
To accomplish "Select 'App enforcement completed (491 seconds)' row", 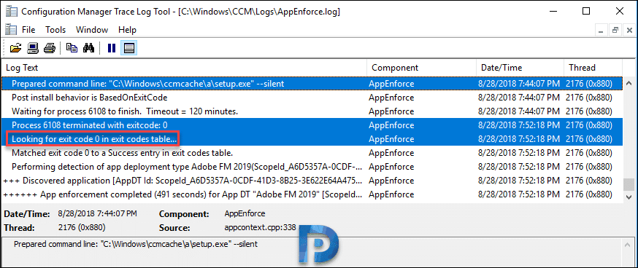I will 312,194.
